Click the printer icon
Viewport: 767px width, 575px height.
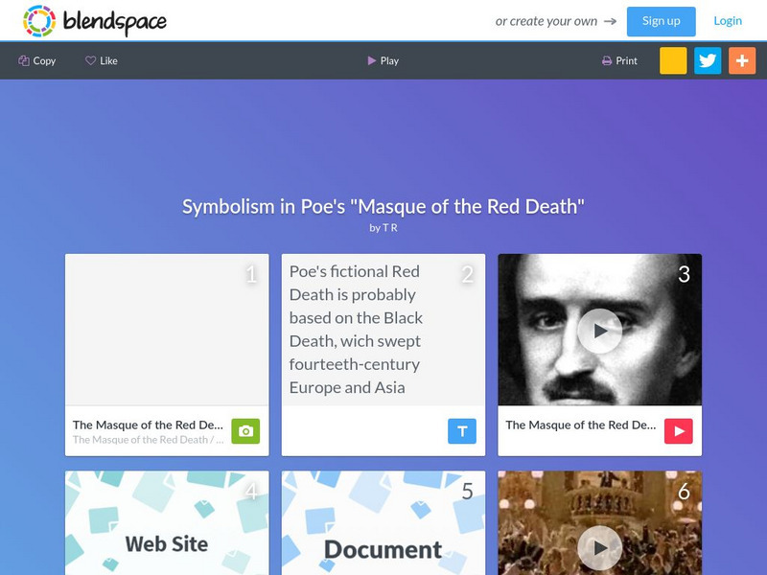pos(607,60)
